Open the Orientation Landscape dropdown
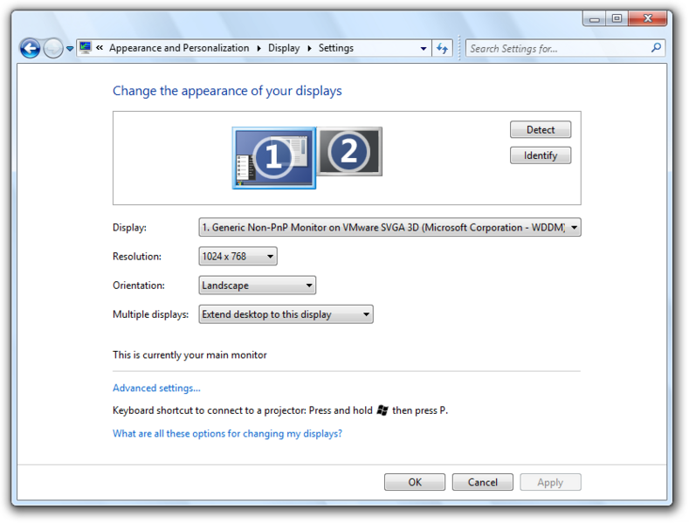 click(x=257, y=286)
